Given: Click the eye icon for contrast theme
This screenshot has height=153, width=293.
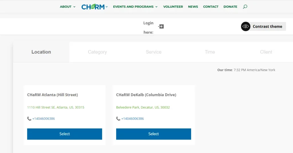Looking at the screenshot, I should 246,27.
